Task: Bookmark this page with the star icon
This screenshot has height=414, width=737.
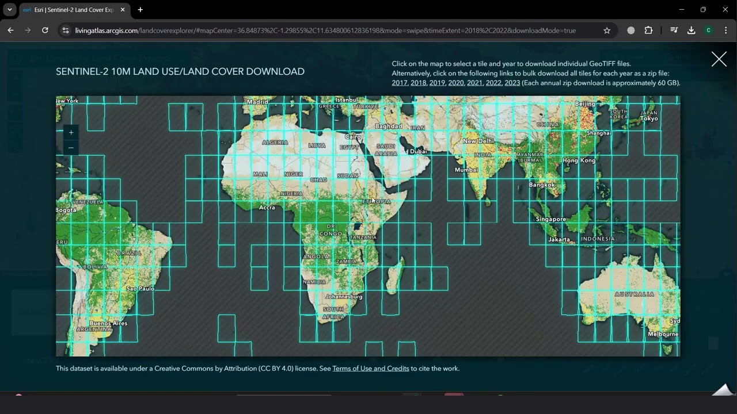Action: 606,30
